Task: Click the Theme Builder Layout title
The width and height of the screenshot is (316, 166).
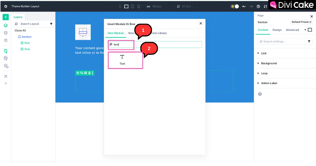Action: click(25, 6)
